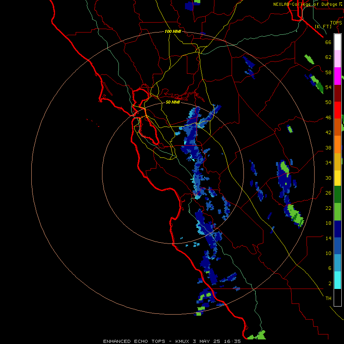The height and width of the screenshot is (344, 344).
Task: Click the black TH swatch at legend bottom
Action: click(338, 297)
